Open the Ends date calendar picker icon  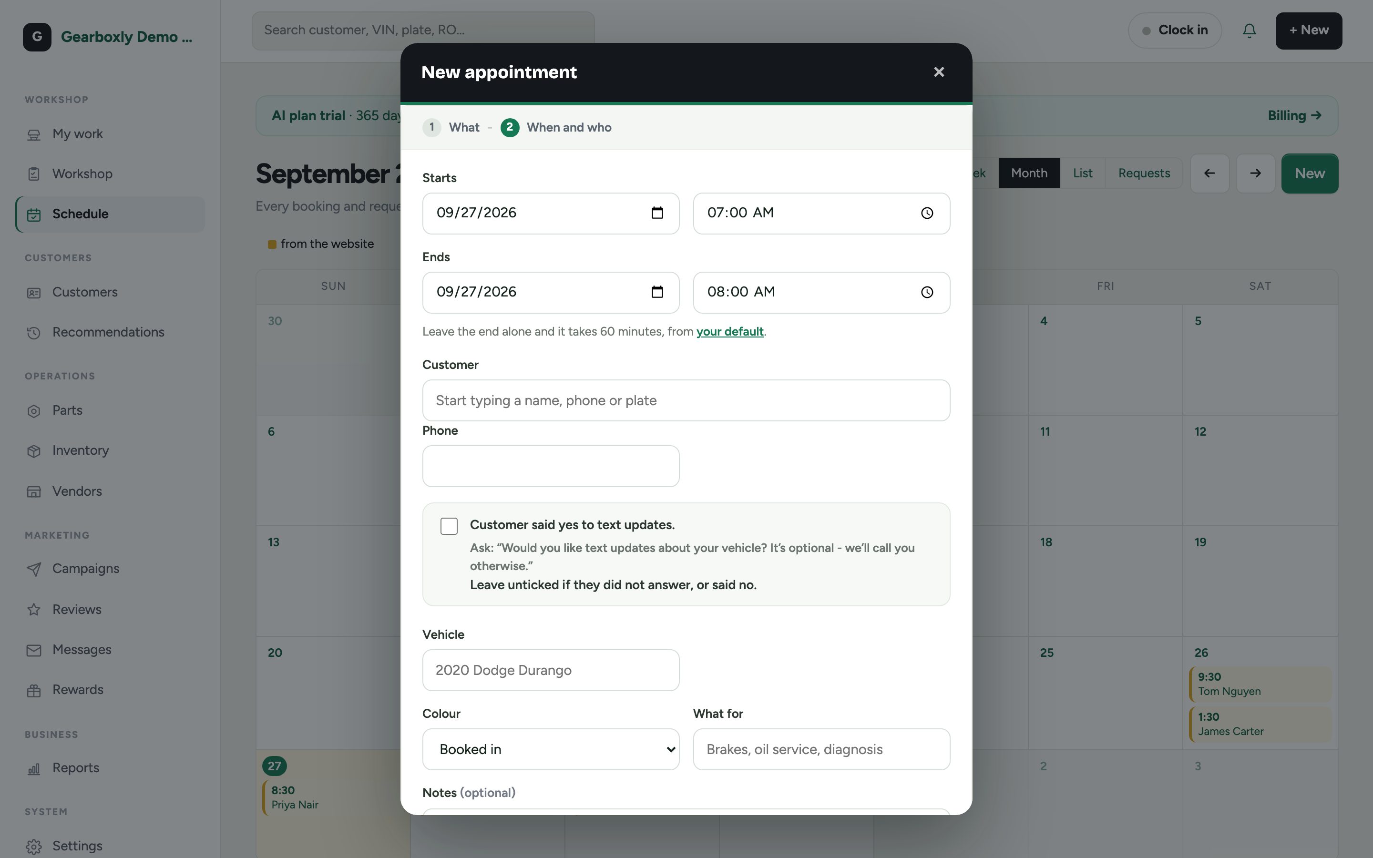657,292
